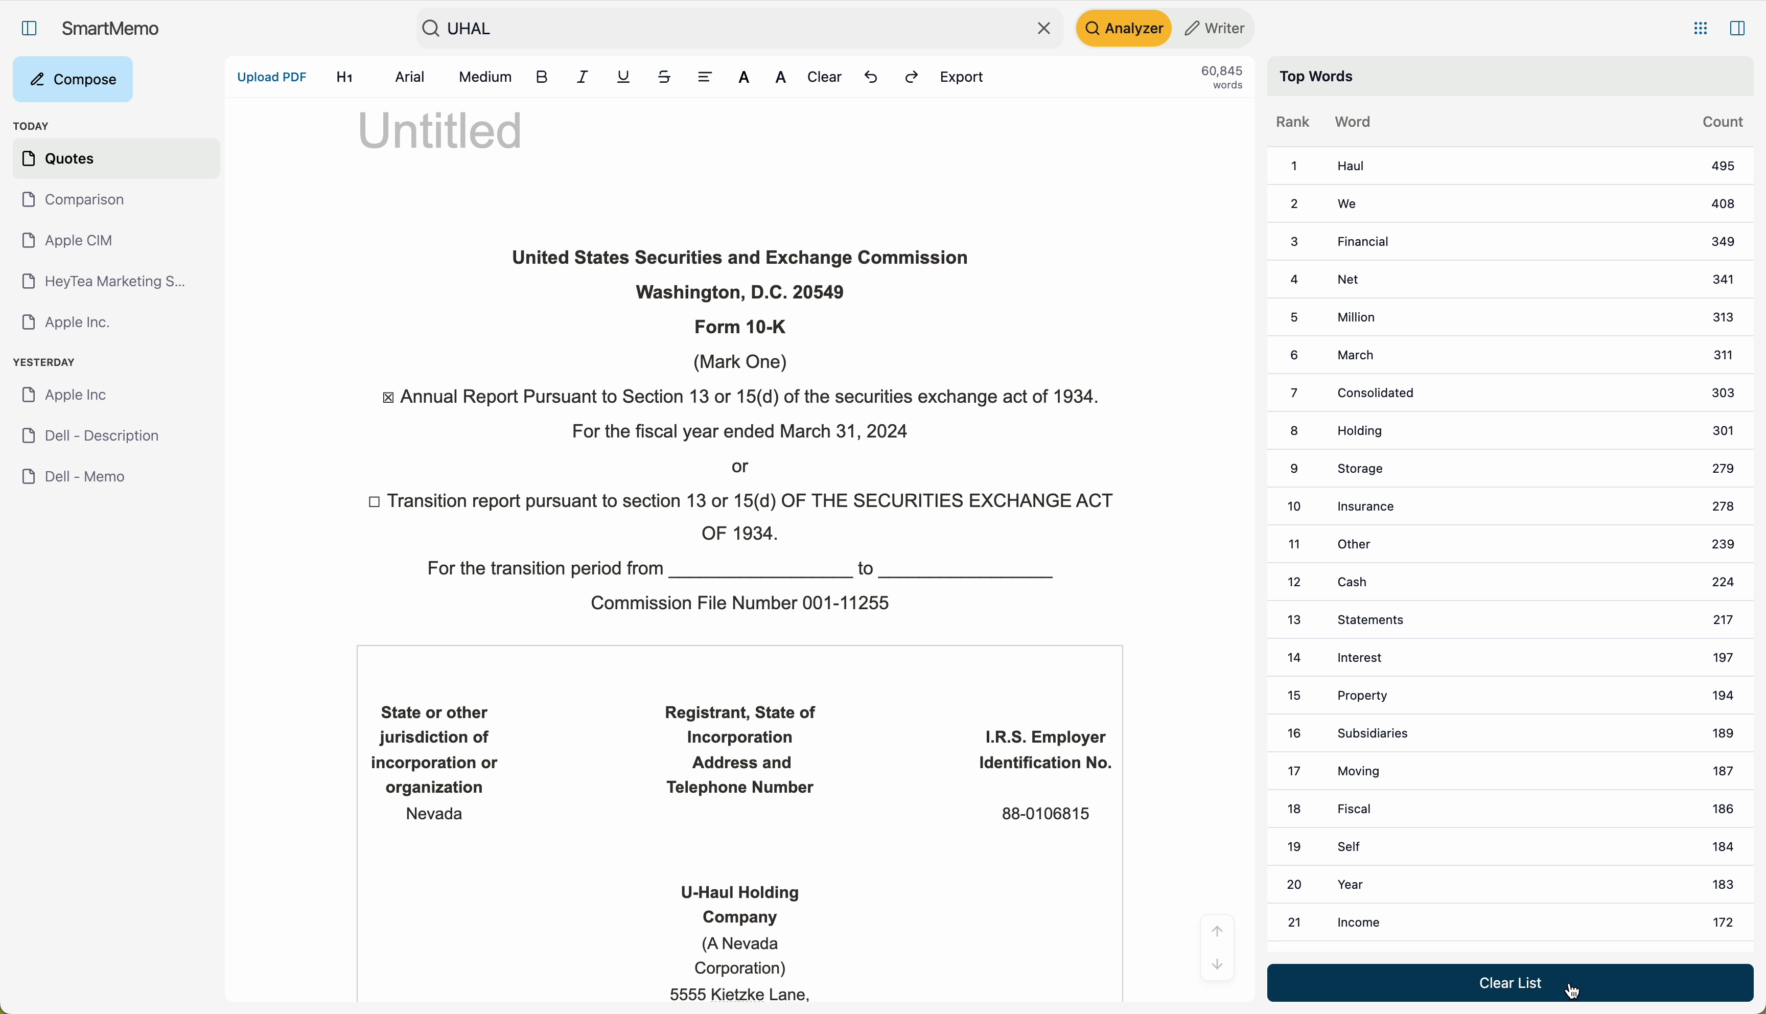The height and width of the screenshot is (1014, 1766).
Task: Select the word Financial in Top Words
Action: (x=1363, y=242)
